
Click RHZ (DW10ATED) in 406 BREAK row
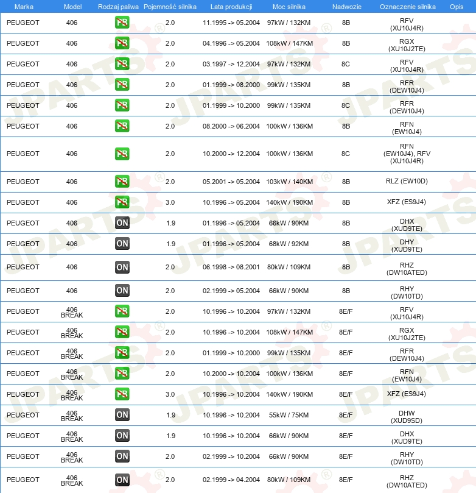pyautogui.click(x=407, y=481)
